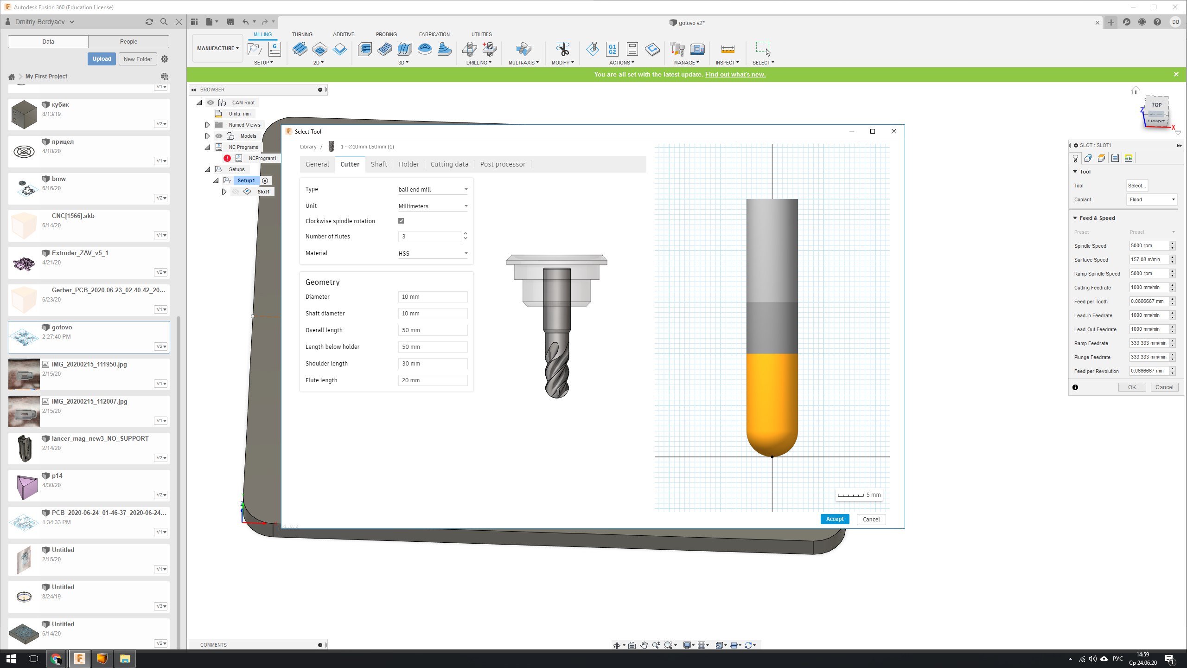This screenshot has width=1187, height=668.
Task: Click the Linking tab icon in Slot panel
Action: [1129, 158]
